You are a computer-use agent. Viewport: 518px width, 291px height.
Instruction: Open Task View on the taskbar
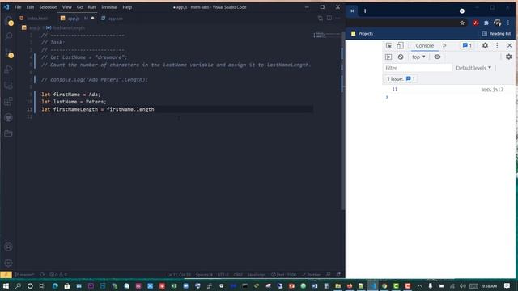click(x=42, y=285)
